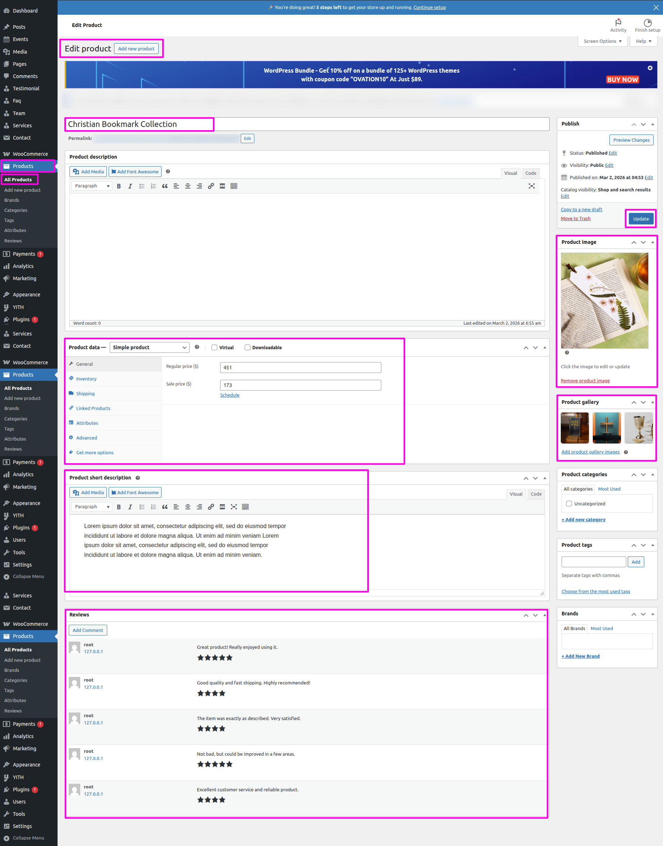Screen dimensions: 663x846
Task: Open the Paragraph format dropdown in product description
Action: pos(92,186)
